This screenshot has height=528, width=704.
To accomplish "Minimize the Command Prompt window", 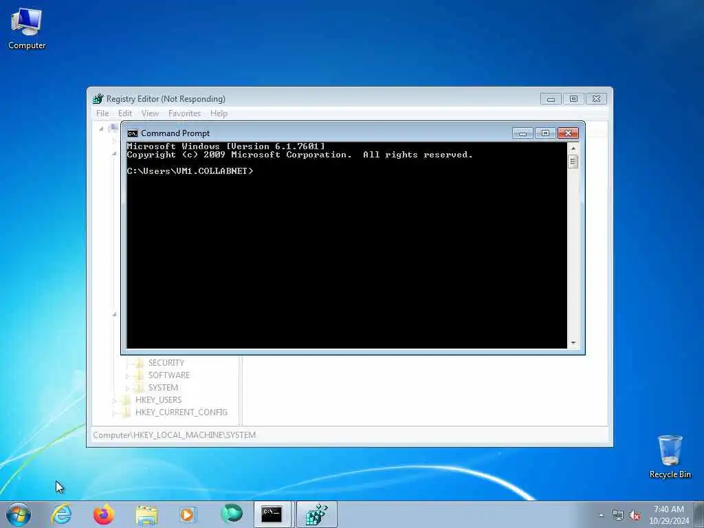I will point(522,133).
